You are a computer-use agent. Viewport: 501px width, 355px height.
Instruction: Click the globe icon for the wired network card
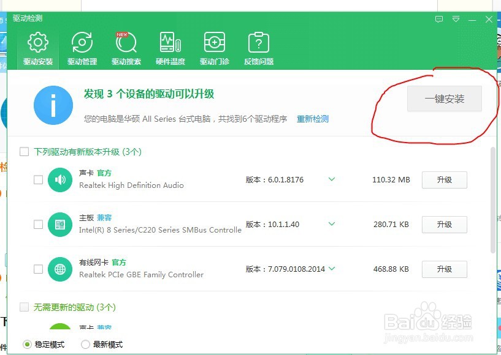click(59, 269)
